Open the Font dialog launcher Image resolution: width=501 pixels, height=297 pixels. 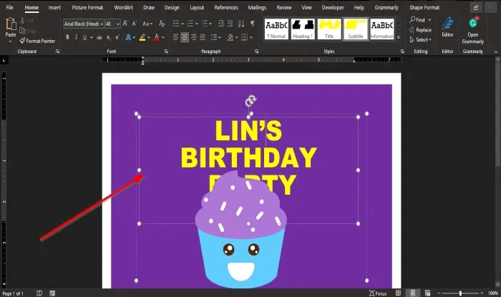166,51
